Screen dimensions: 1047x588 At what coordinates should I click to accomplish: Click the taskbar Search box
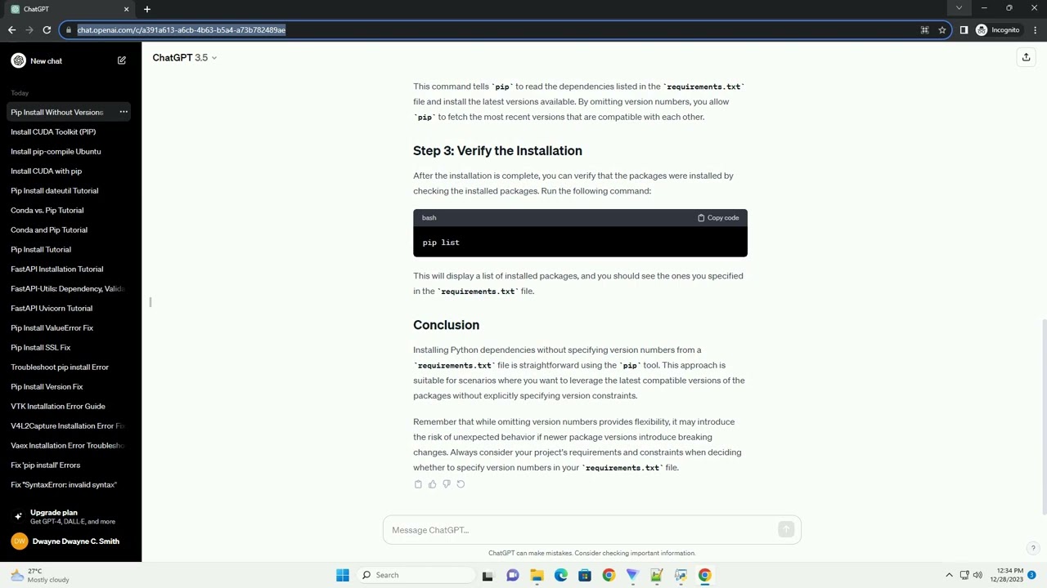(417, 575)
